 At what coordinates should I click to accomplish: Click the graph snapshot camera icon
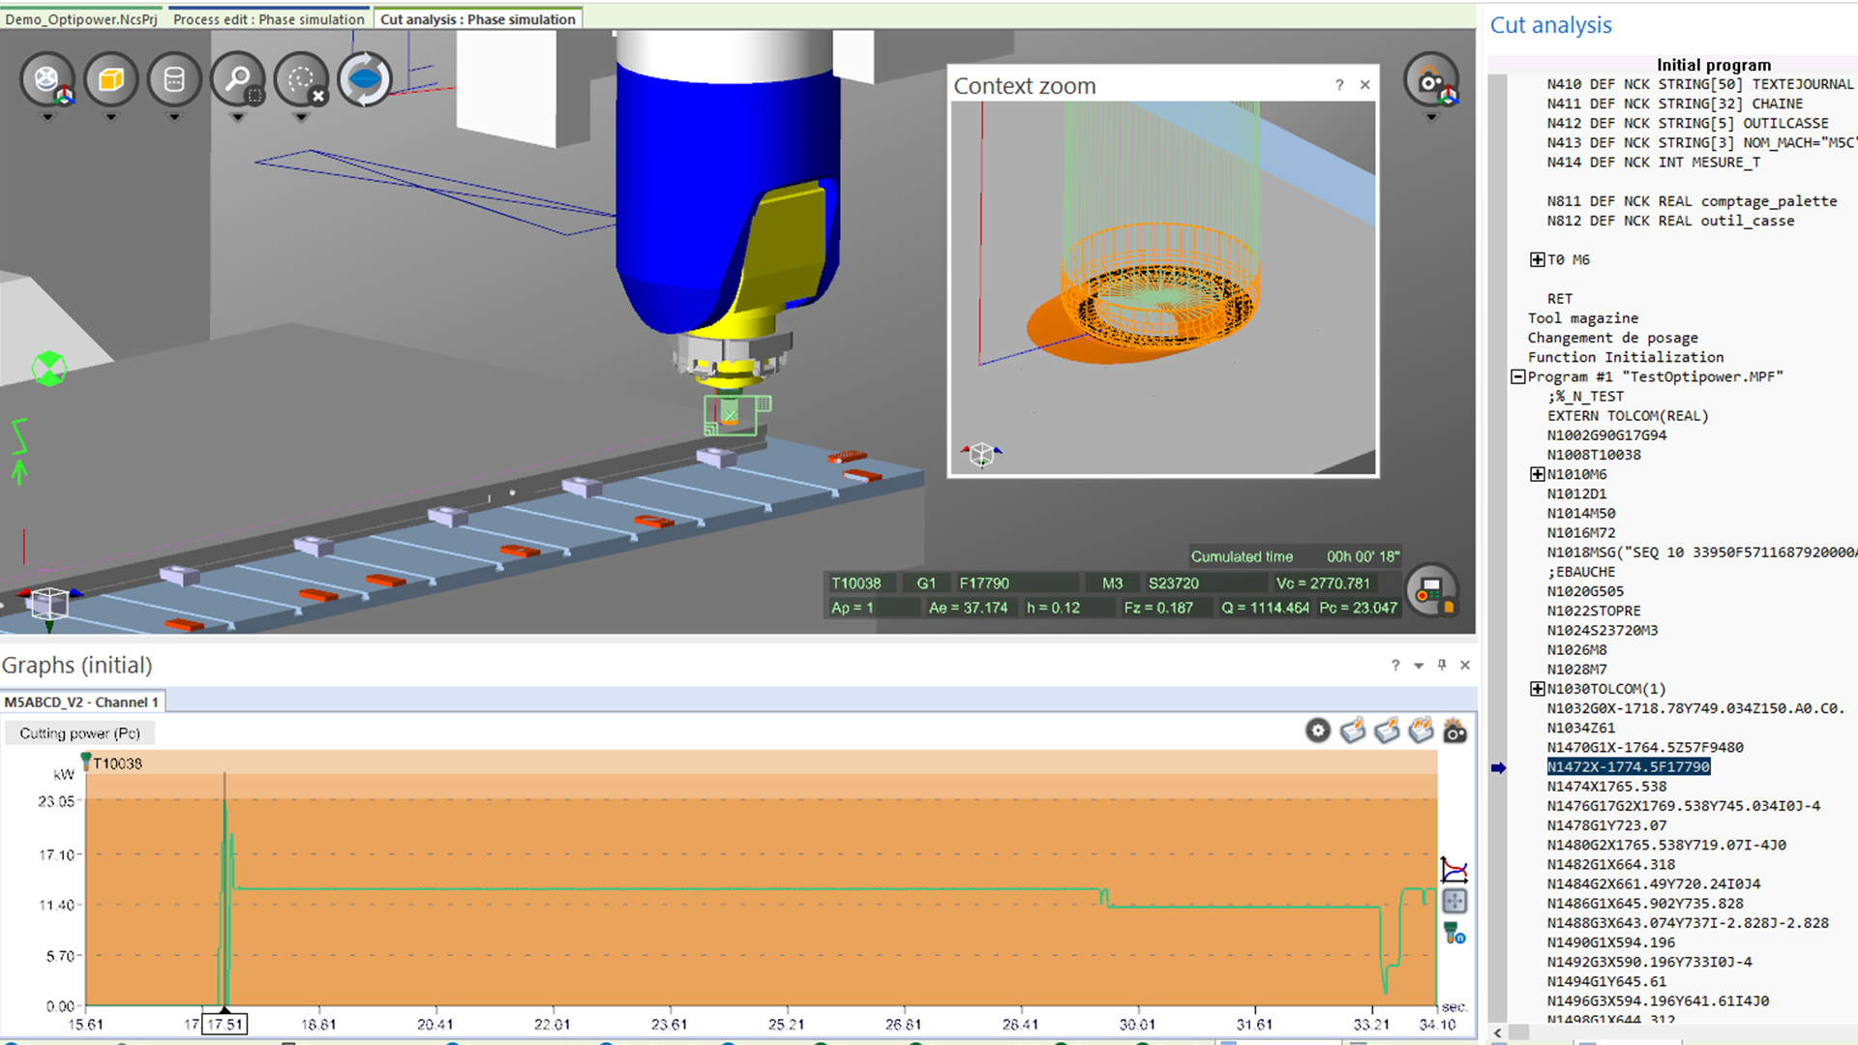[x=1454, y=731]
